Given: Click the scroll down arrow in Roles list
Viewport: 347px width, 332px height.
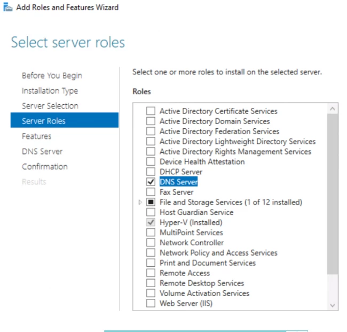Looking at the screenshot, I should 333,305.
